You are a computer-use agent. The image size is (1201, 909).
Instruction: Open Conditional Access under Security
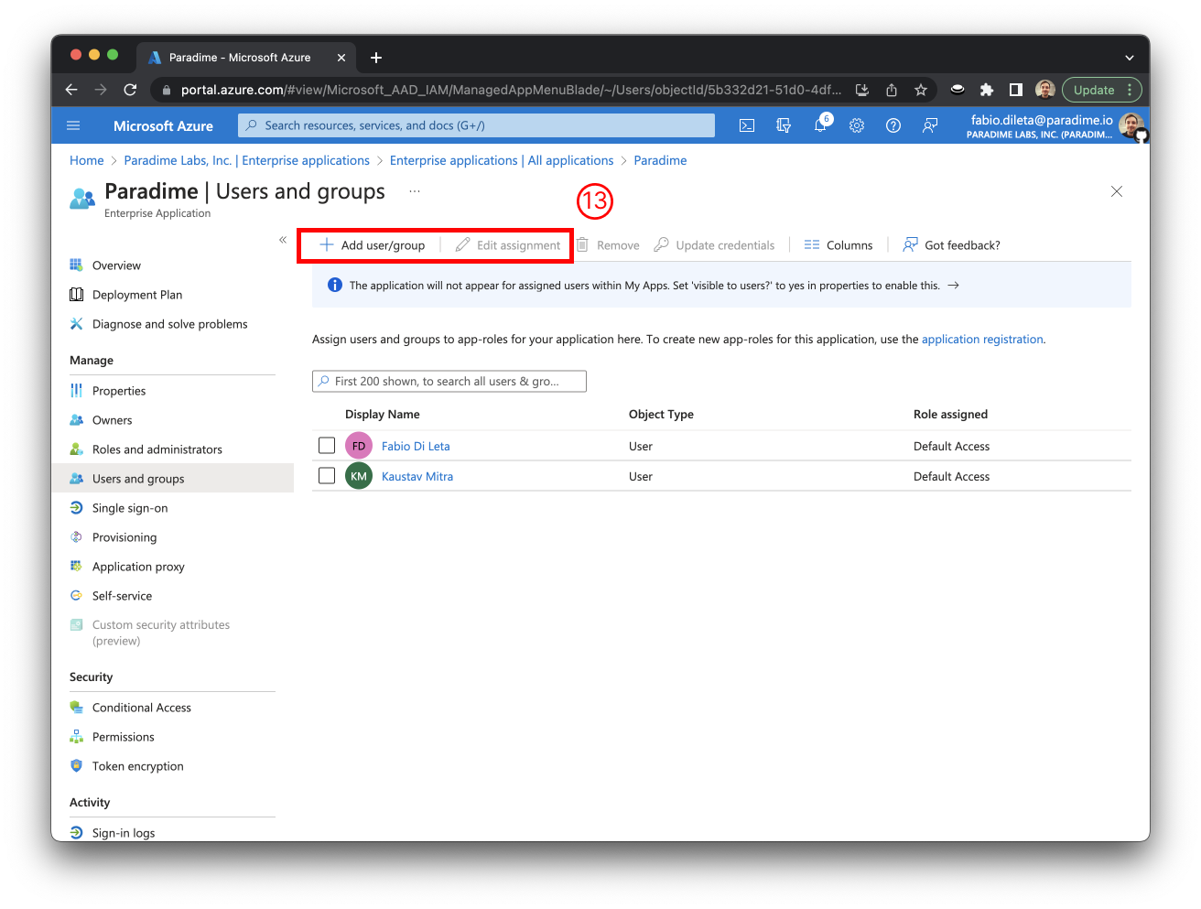pyautogui.click(x=141, y=708)
